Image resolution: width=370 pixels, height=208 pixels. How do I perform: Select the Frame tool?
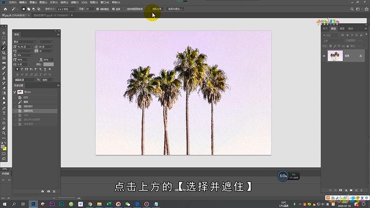coord(4,58)
